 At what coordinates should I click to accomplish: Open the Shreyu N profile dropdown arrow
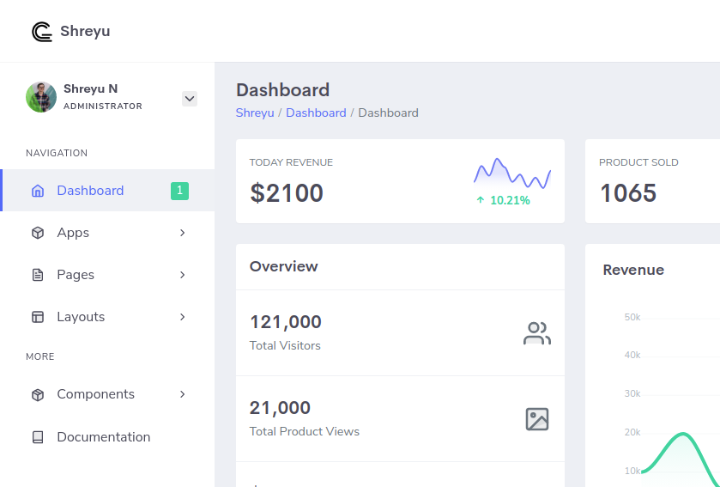click(x=190, y=99)
